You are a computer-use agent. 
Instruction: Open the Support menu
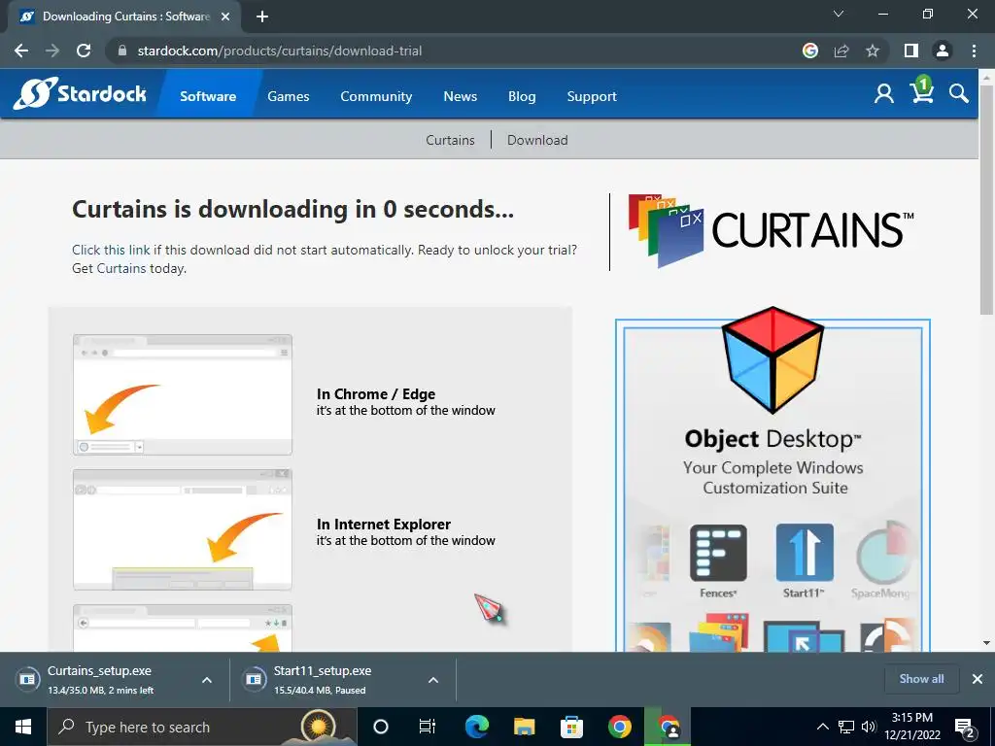point(592,96)
